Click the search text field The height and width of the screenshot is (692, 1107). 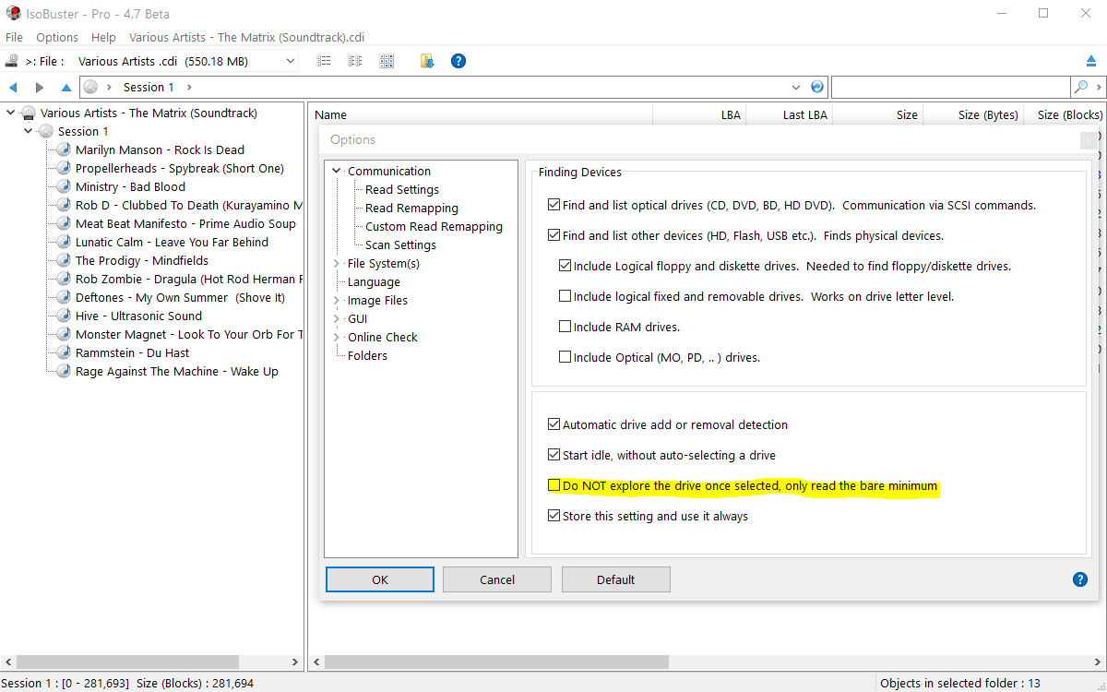[x=950, y=87]
